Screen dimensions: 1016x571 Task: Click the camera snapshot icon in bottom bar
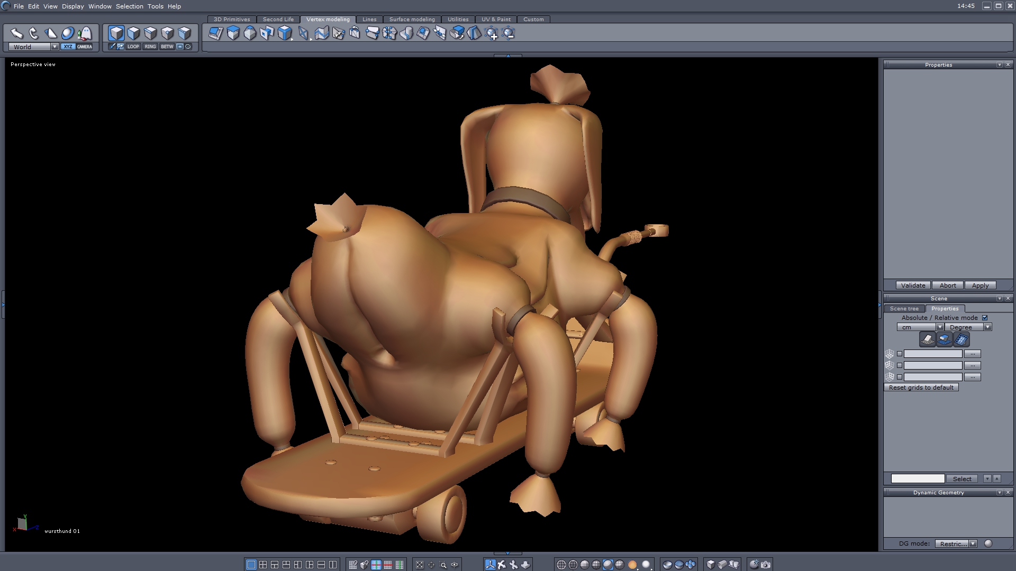766,565
